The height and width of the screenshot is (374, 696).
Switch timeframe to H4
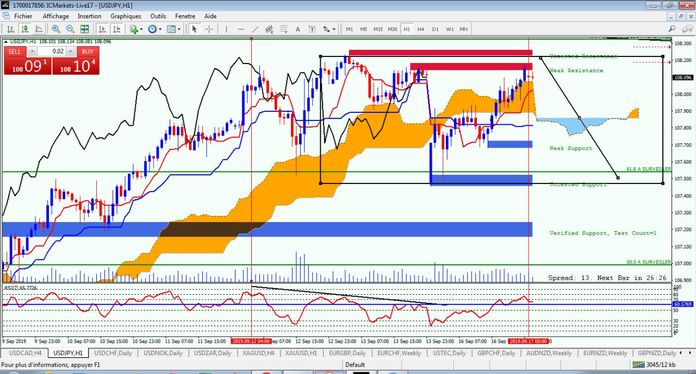(x=421, y=29)
